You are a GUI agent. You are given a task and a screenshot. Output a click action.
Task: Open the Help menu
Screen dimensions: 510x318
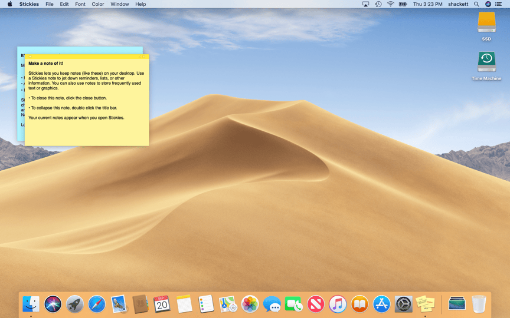pos(140,4)
